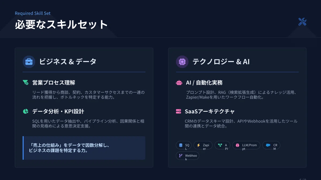
Task: Click the briefcase icon beside ビジネス＆データ
Action: pos(29,62)
